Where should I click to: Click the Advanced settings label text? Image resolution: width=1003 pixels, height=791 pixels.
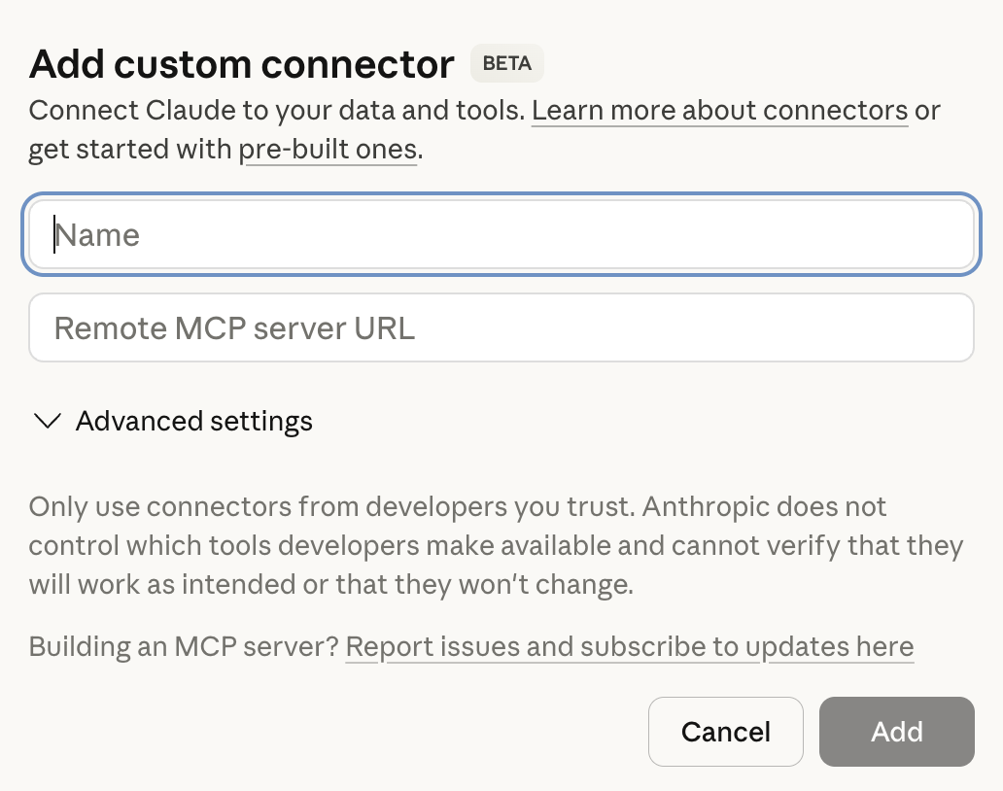[193, 422]
